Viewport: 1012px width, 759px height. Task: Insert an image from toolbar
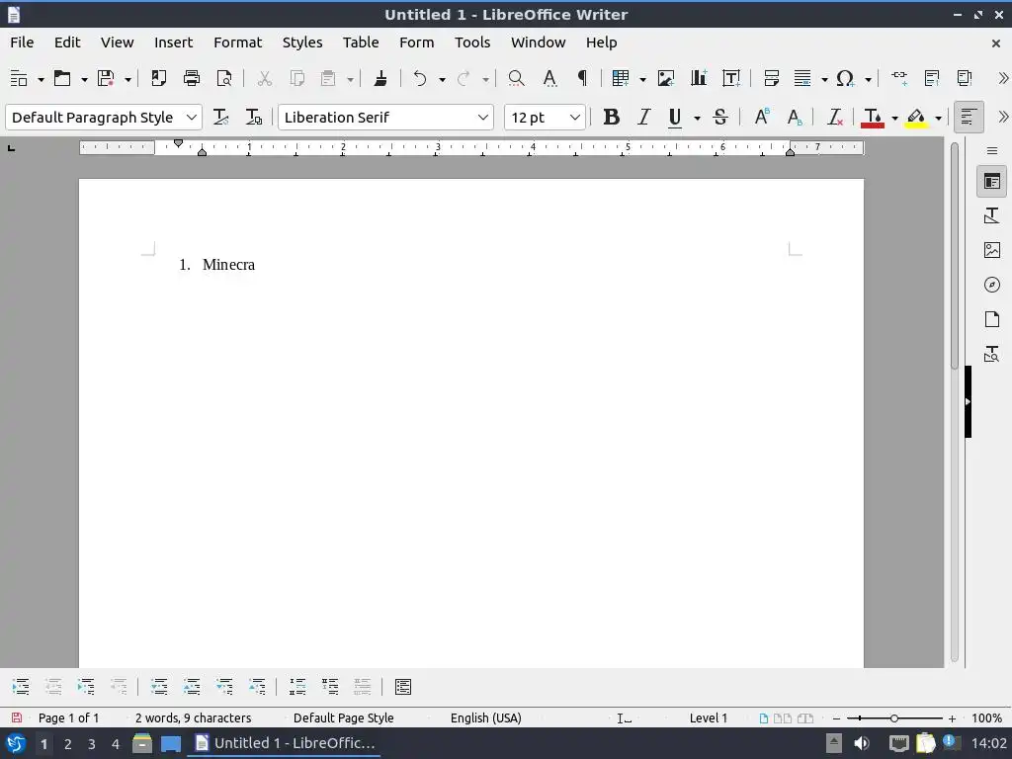[x=665, y=78]
